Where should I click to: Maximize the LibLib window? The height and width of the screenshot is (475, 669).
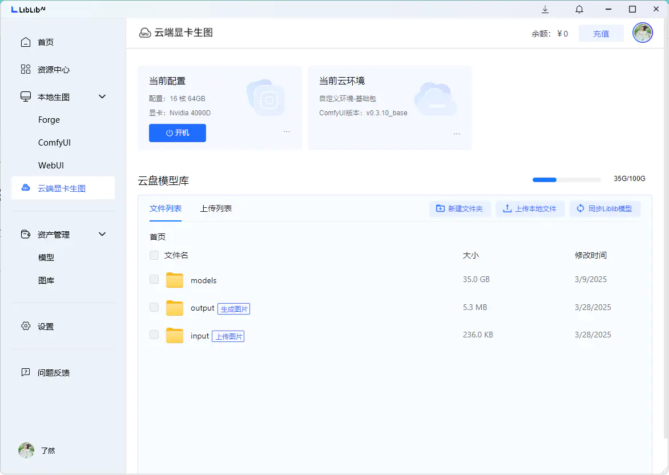tap(632, 9)
